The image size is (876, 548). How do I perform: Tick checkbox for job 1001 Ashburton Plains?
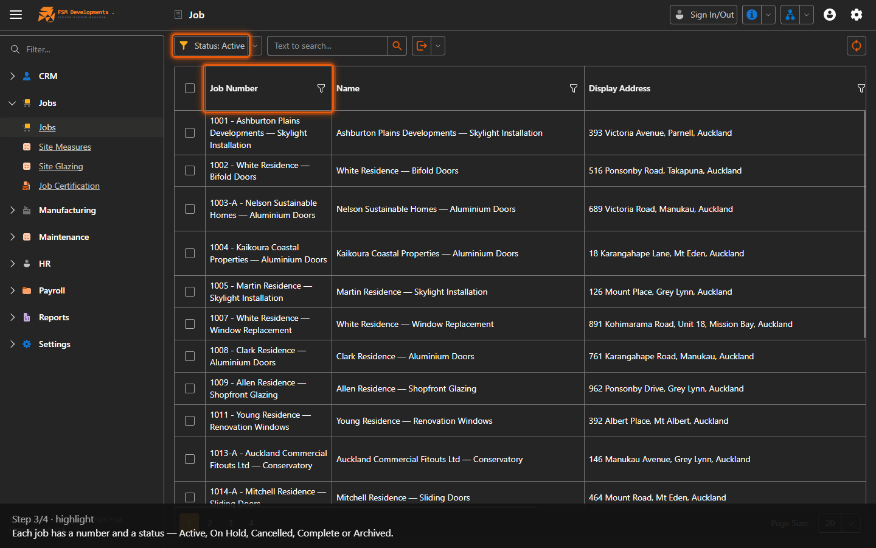(x=190, y=133)
